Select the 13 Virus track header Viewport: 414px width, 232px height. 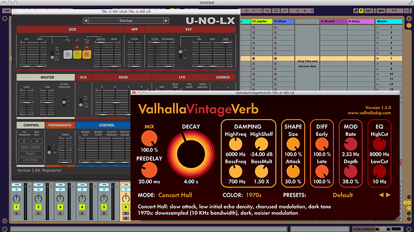[284, 21]
